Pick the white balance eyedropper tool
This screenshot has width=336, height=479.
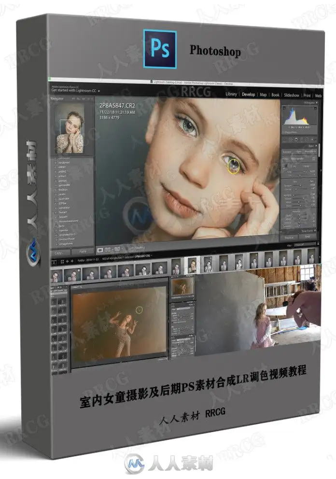click(x=285, y=167)
